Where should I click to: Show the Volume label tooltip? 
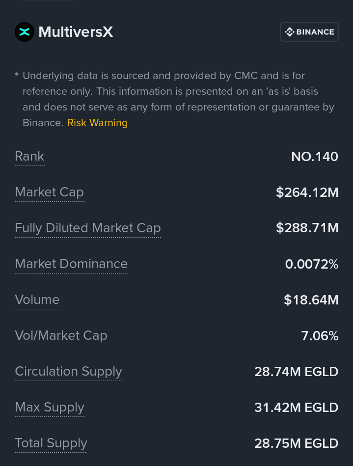click(37, 300)
